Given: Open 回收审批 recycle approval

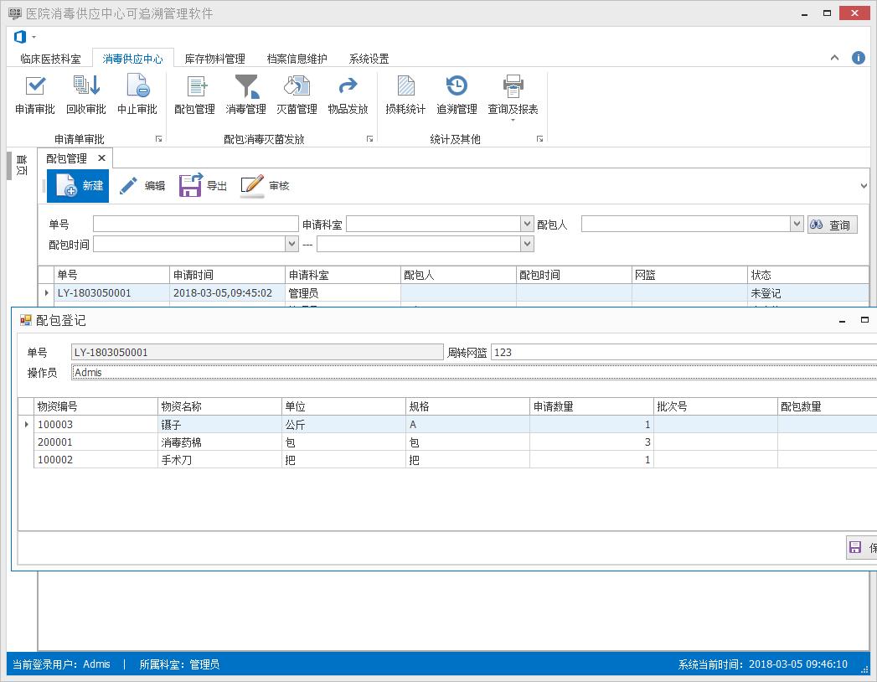Looking at the screenshot, I should pos(86,96).
